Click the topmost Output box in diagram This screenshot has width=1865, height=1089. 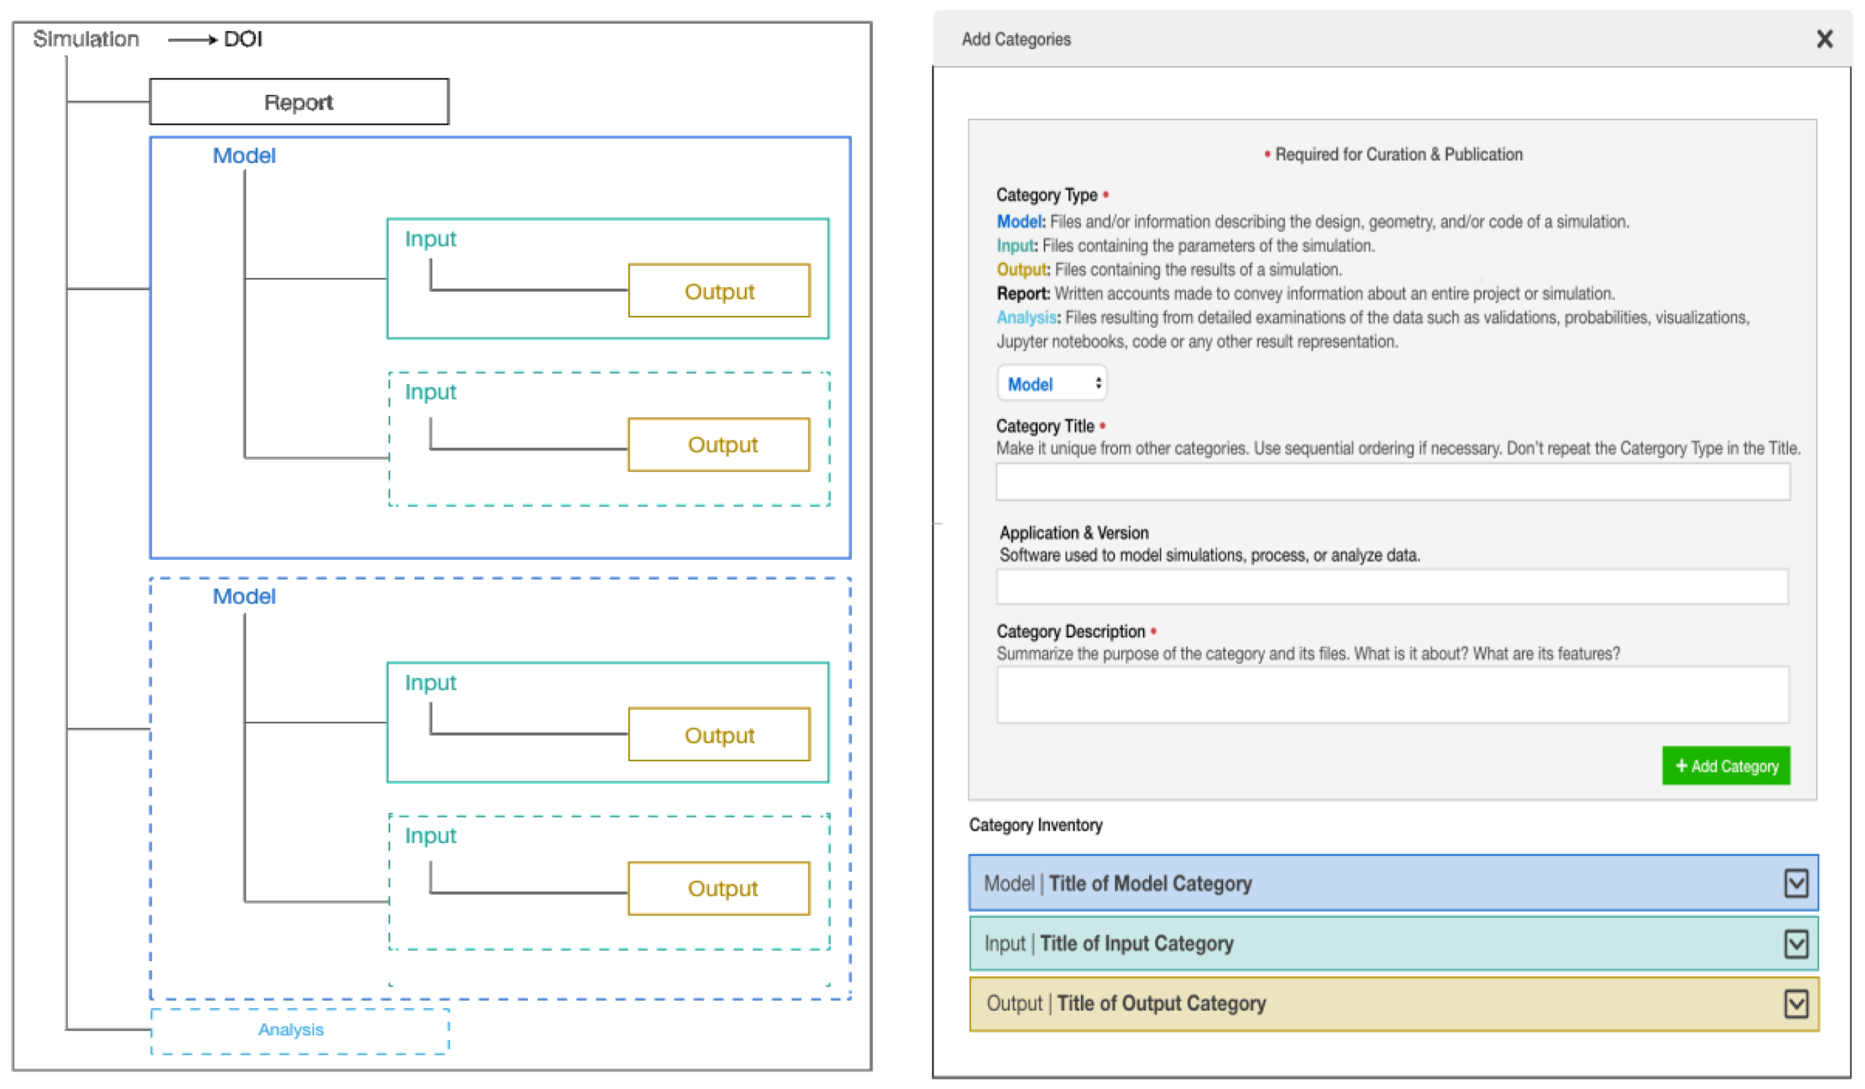[719, 291]
